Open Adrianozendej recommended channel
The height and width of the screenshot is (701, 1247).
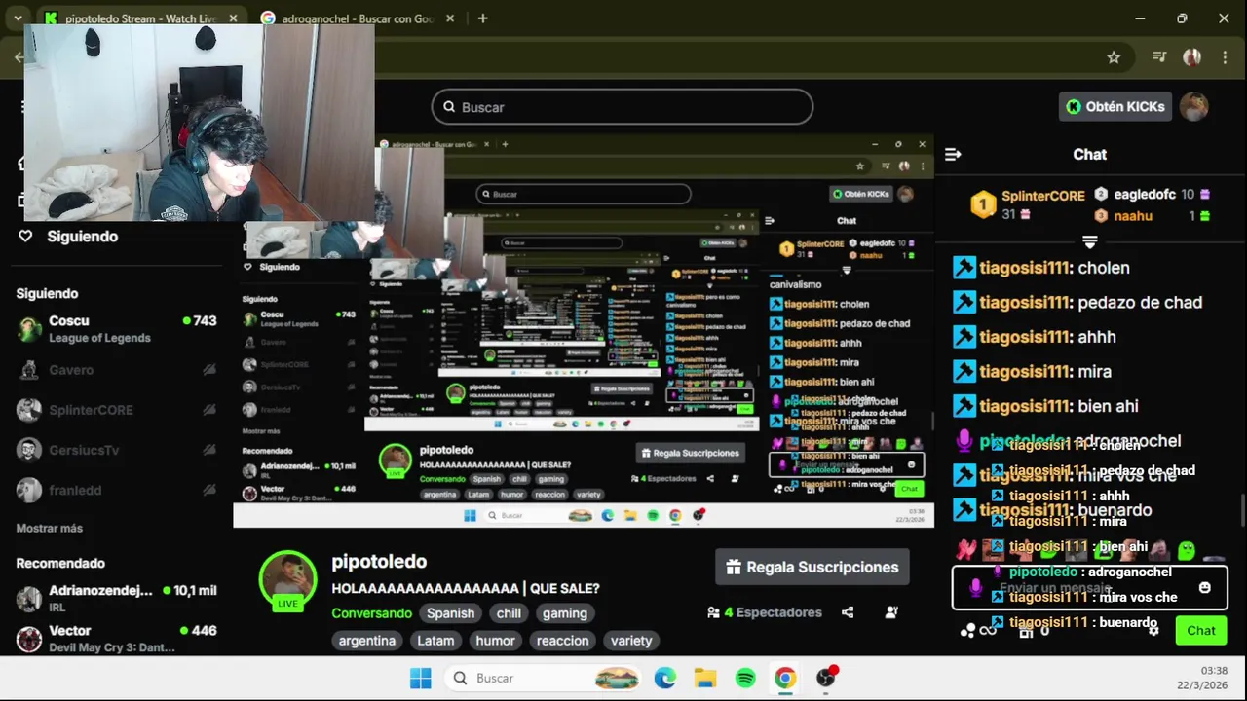click(x=115, y=598)
